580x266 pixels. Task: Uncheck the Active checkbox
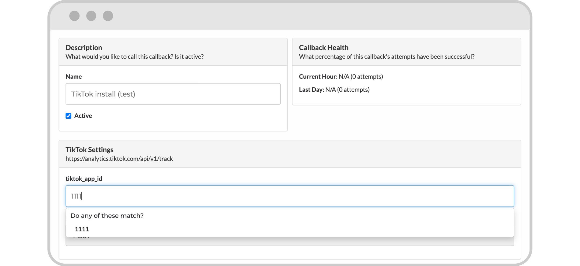tap(68, 116)
